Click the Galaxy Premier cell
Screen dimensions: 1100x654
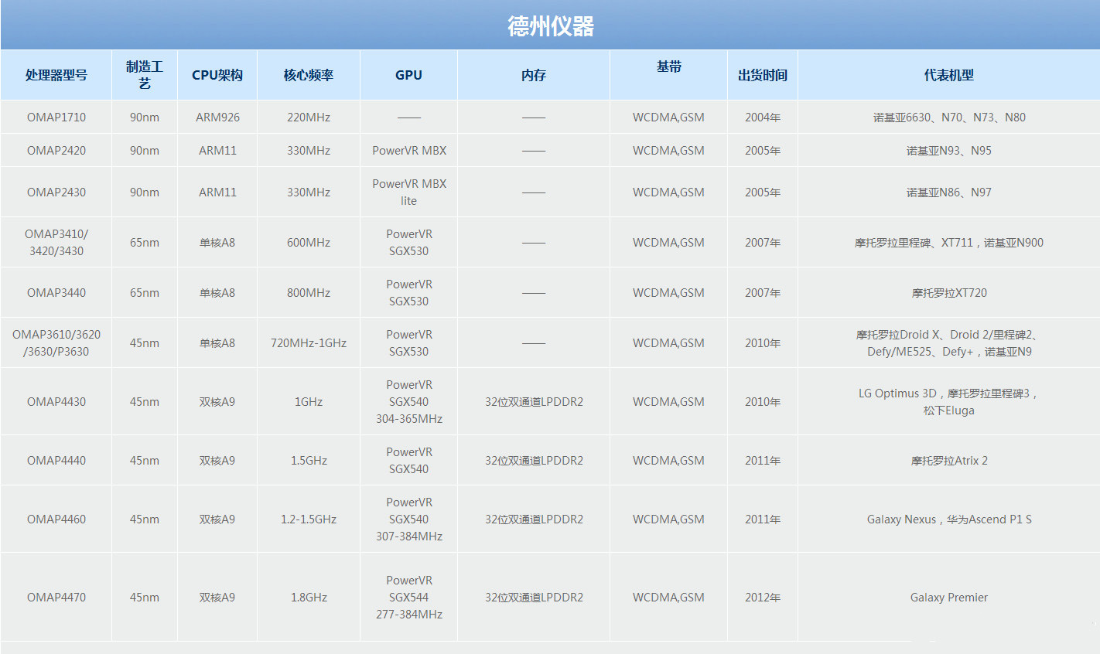click(x=949, y=598)
